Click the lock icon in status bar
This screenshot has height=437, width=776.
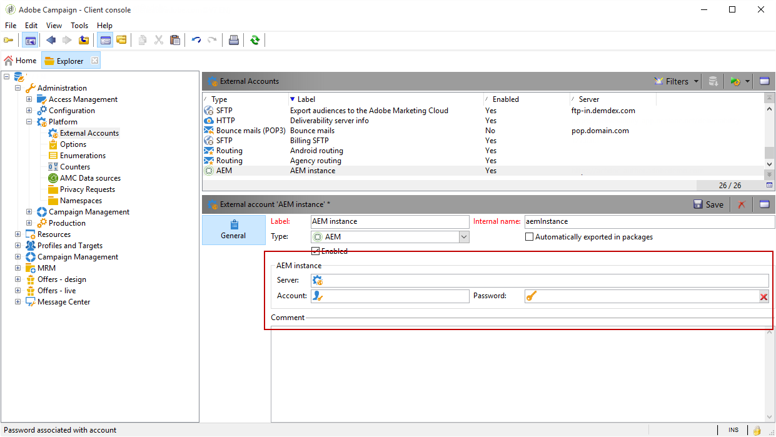pos(757,430)
